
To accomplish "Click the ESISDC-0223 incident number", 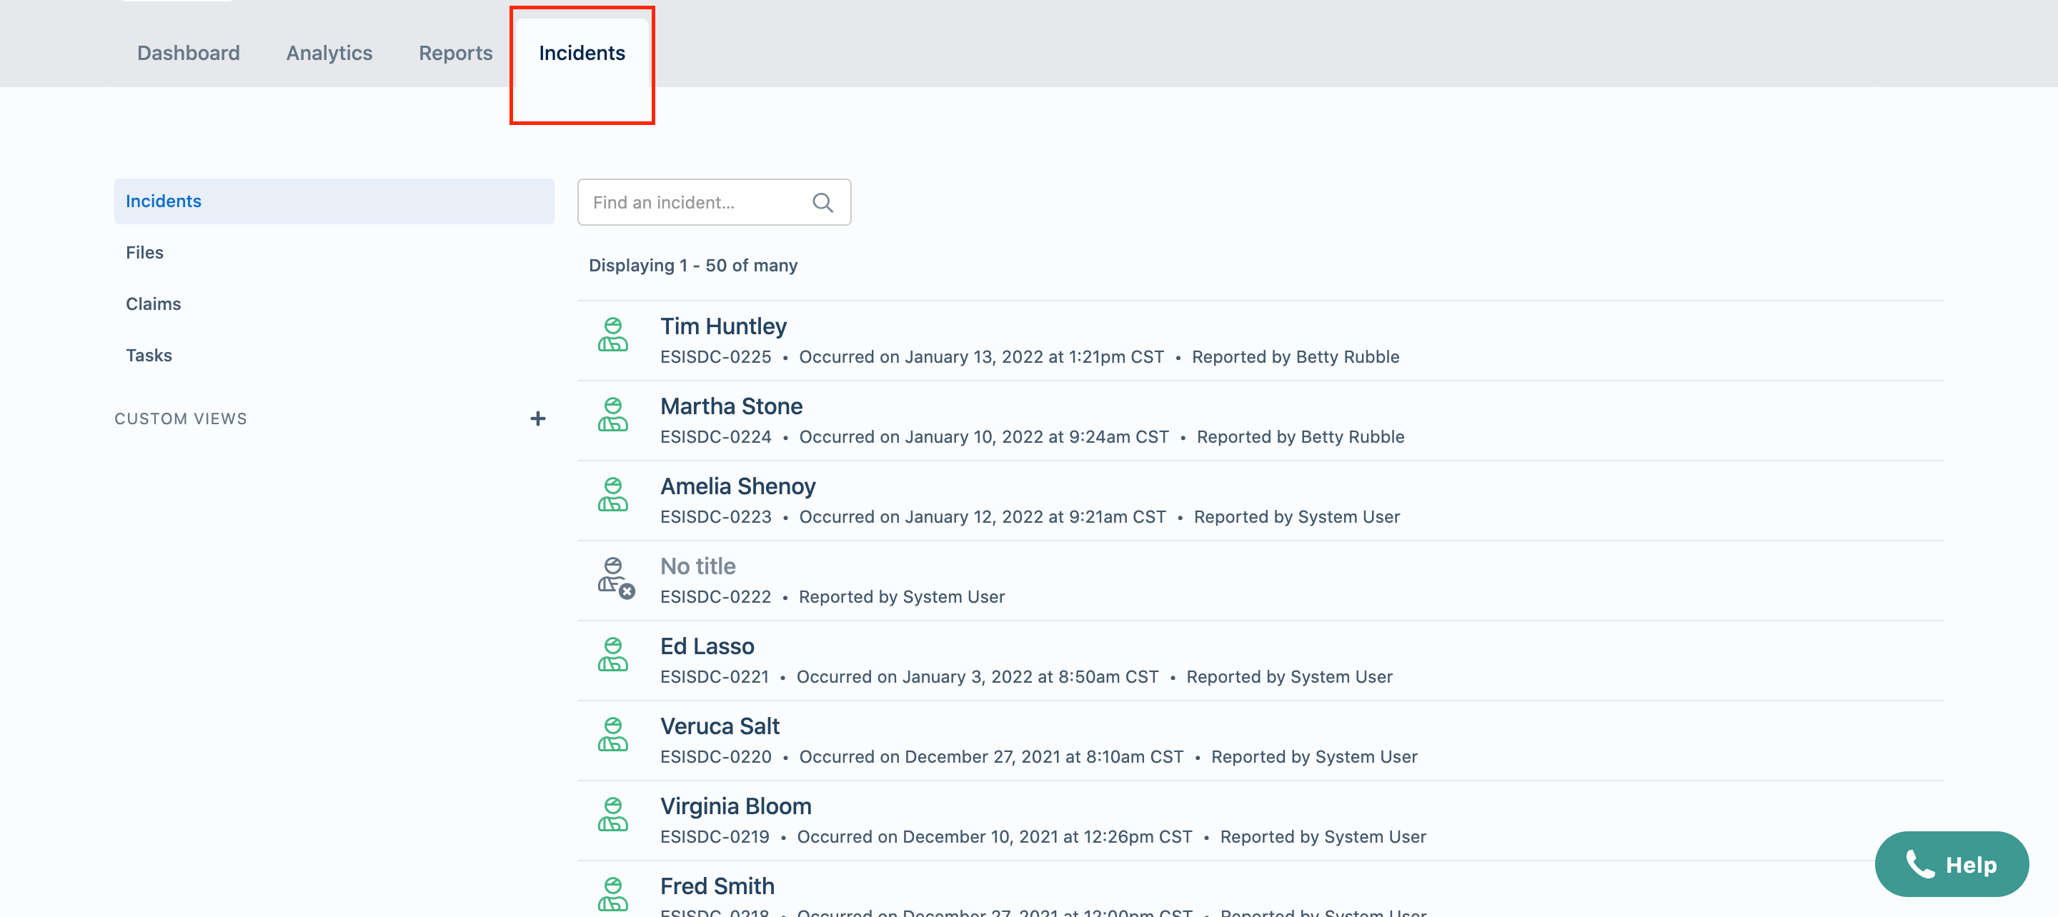I will pos(715,517).
